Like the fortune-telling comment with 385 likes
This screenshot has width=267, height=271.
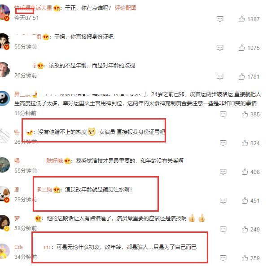245,114
